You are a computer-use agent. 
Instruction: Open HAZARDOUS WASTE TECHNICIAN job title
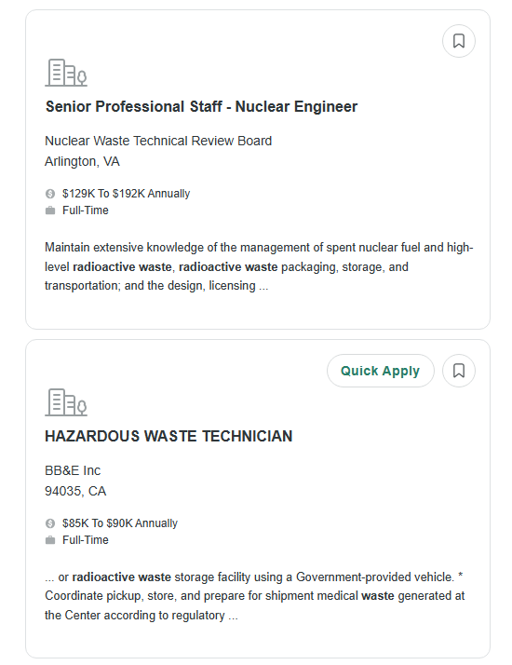pos(168,436)
